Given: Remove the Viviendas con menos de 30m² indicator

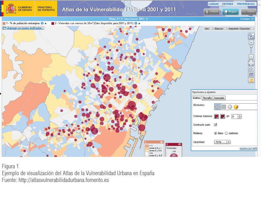Looking at the screenshot, I should tap(139, 23).
